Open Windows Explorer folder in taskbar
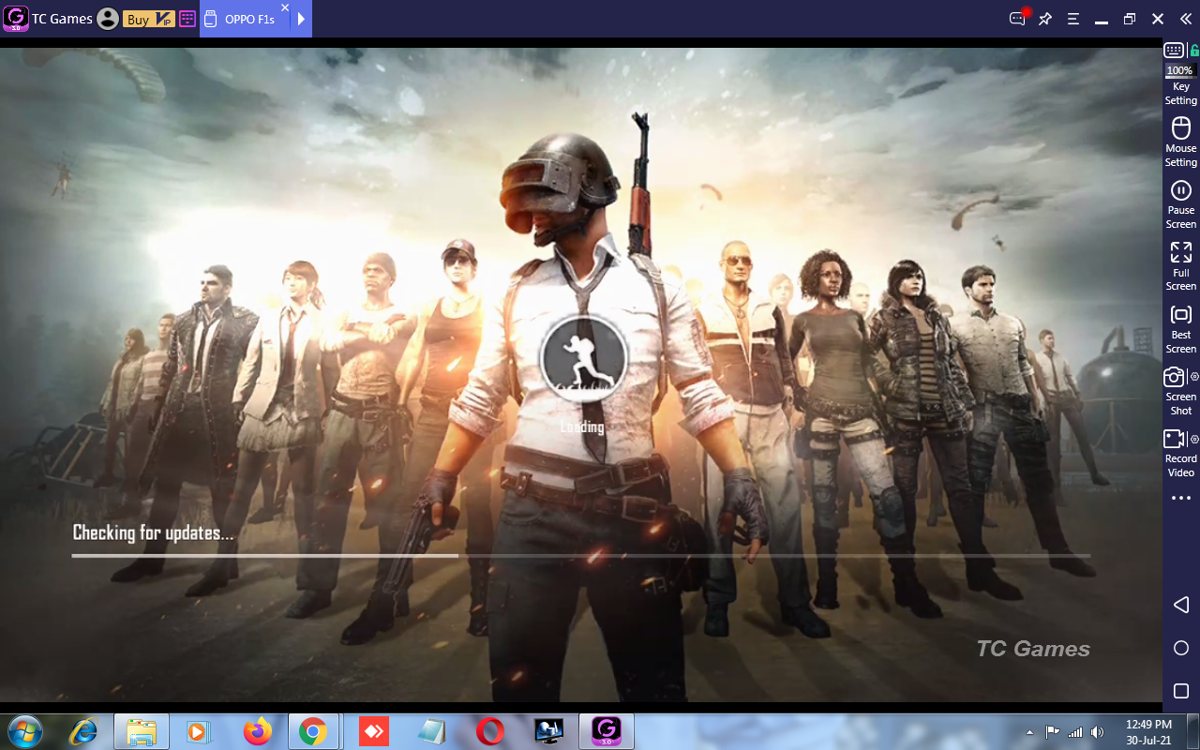 [x=142, y=731]
